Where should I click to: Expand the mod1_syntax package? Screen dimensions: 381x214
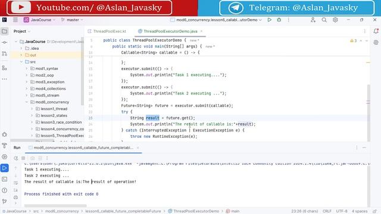click(27, 69)
